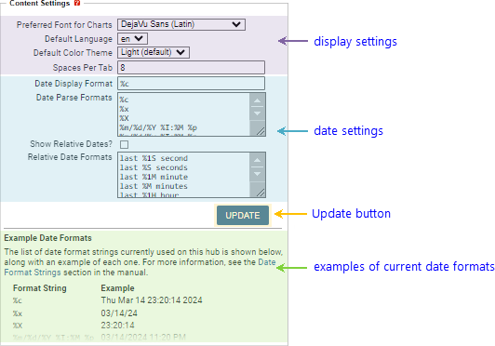Click the 'Show Relative Dates?' label
The image size is (495, 346).
[x=71, y=144]
